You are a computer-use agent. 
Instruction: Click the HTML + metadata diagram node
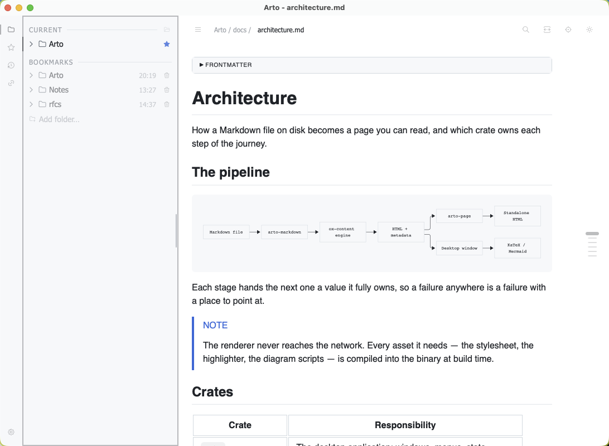(401, 232)
